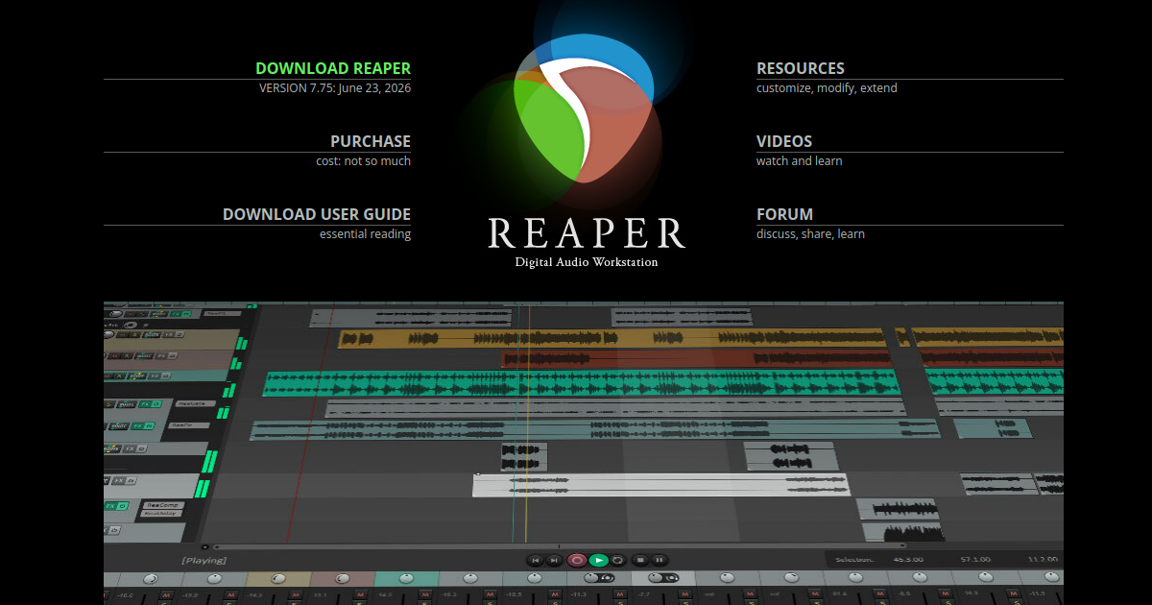Screen dimensions: 1152x605
Task: Click the red Record button in transport
Action: [x=577, y=560]
